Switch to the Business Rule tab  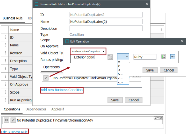[x=13, y=18]
